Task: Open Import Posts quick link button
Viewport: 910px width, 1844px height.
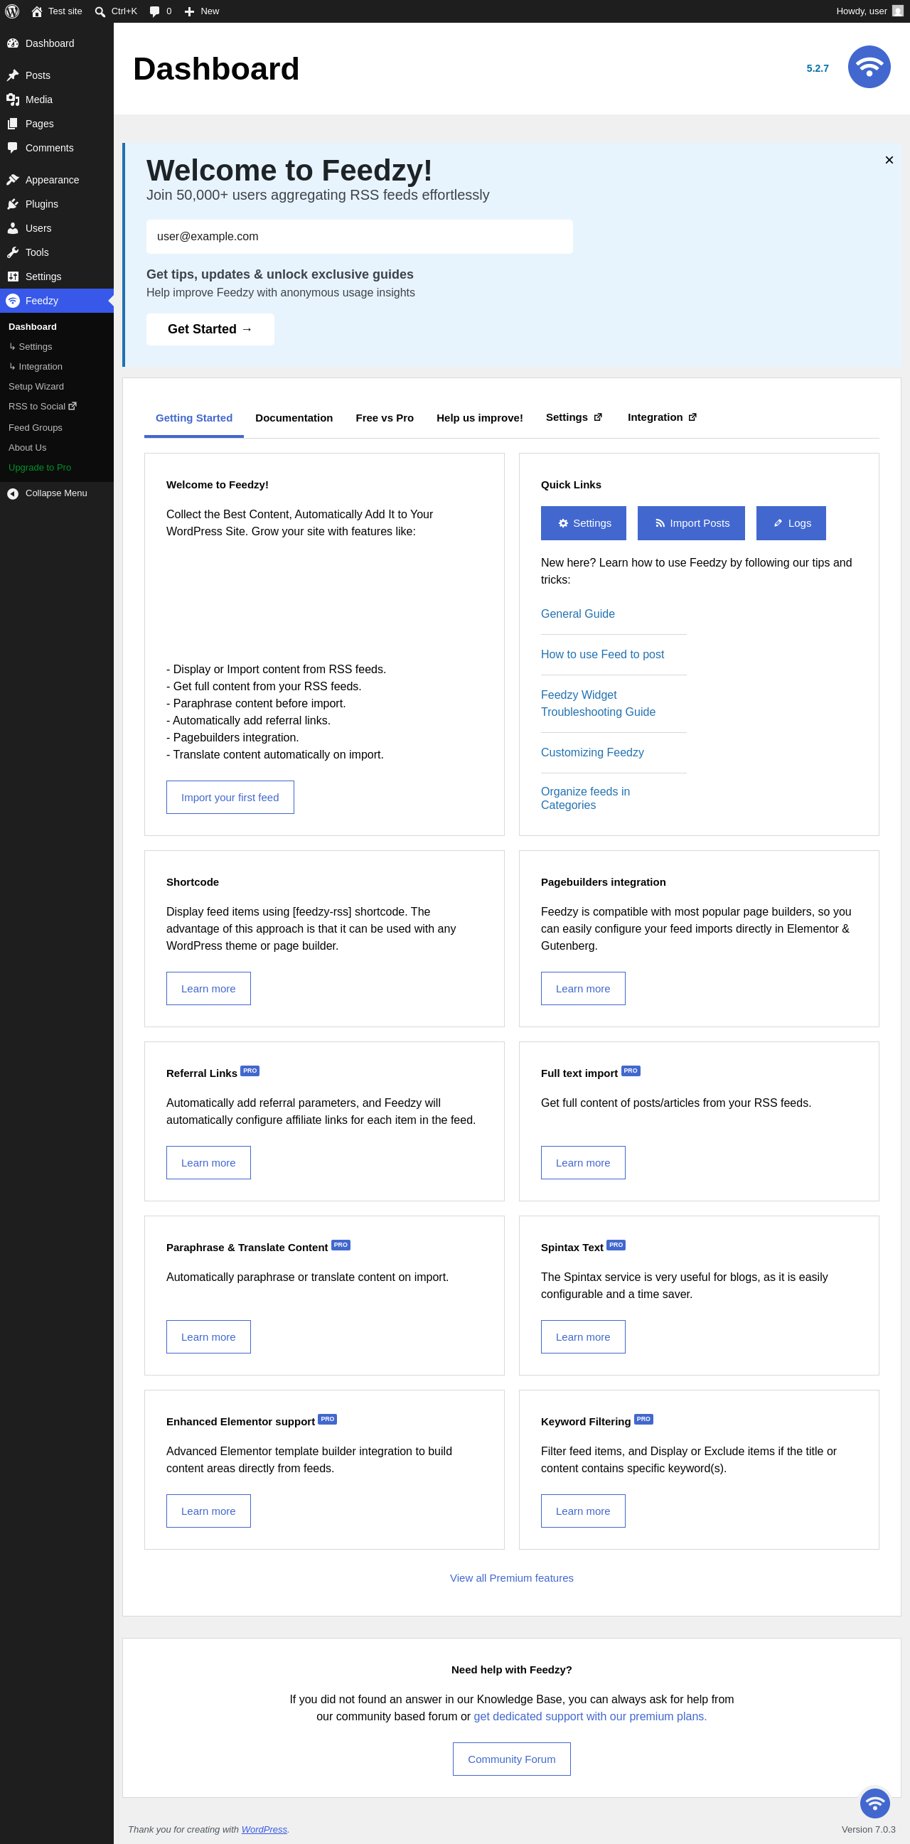Action: [691, 523]
